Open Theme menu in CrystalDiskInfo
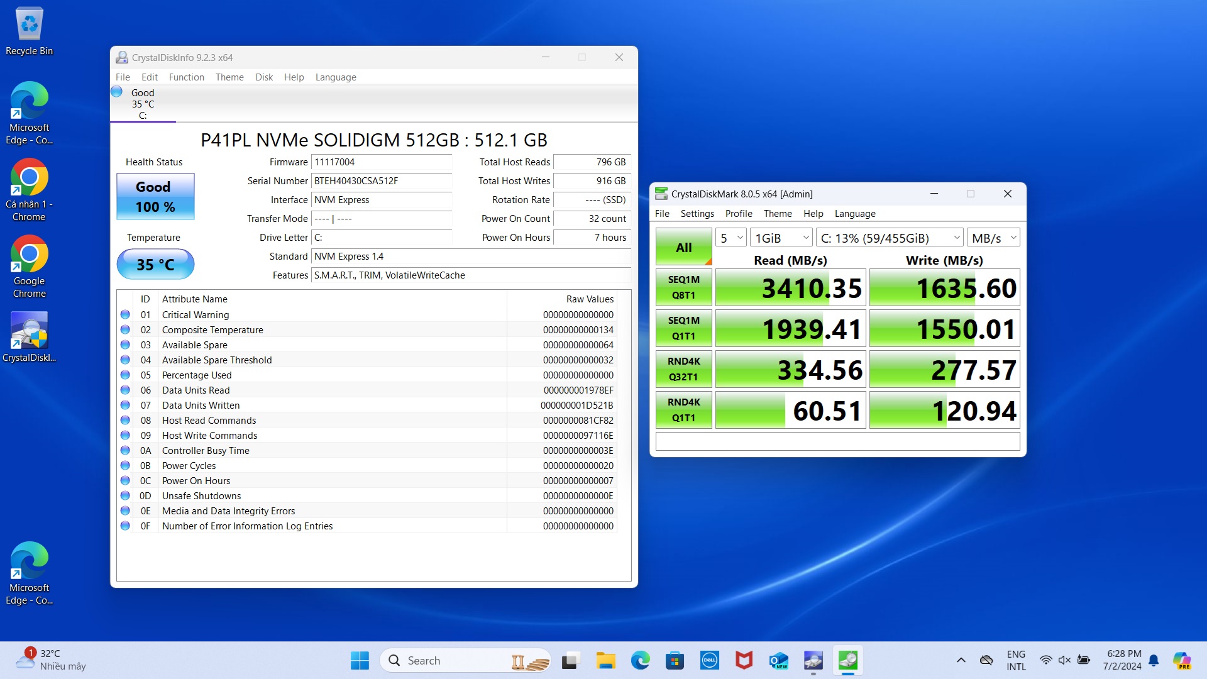 pyautogui.click(x=229, y=77)
